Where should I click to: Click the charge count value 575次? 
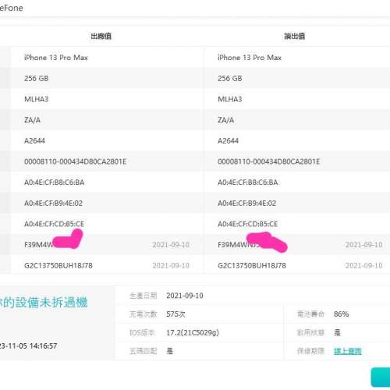175,314
